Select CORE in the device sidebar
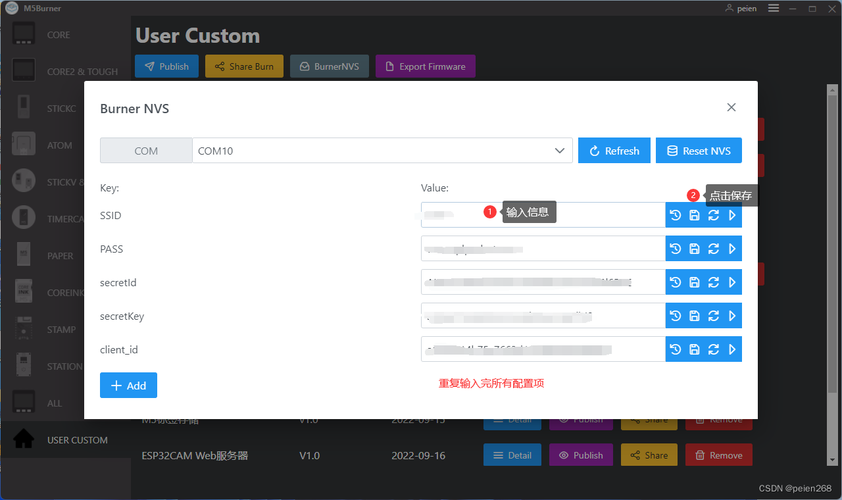The width and height of the screenshot is (842, 500). pyautogui.click(x=65, y=35)
